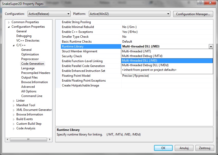Collapse the C/C++ tree node

point(14,45)
